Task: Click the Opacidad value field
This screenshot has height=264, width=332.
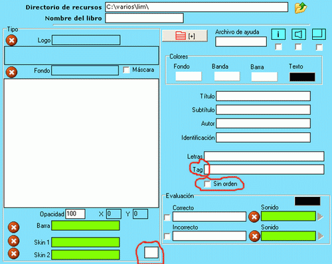Action: 75,214
